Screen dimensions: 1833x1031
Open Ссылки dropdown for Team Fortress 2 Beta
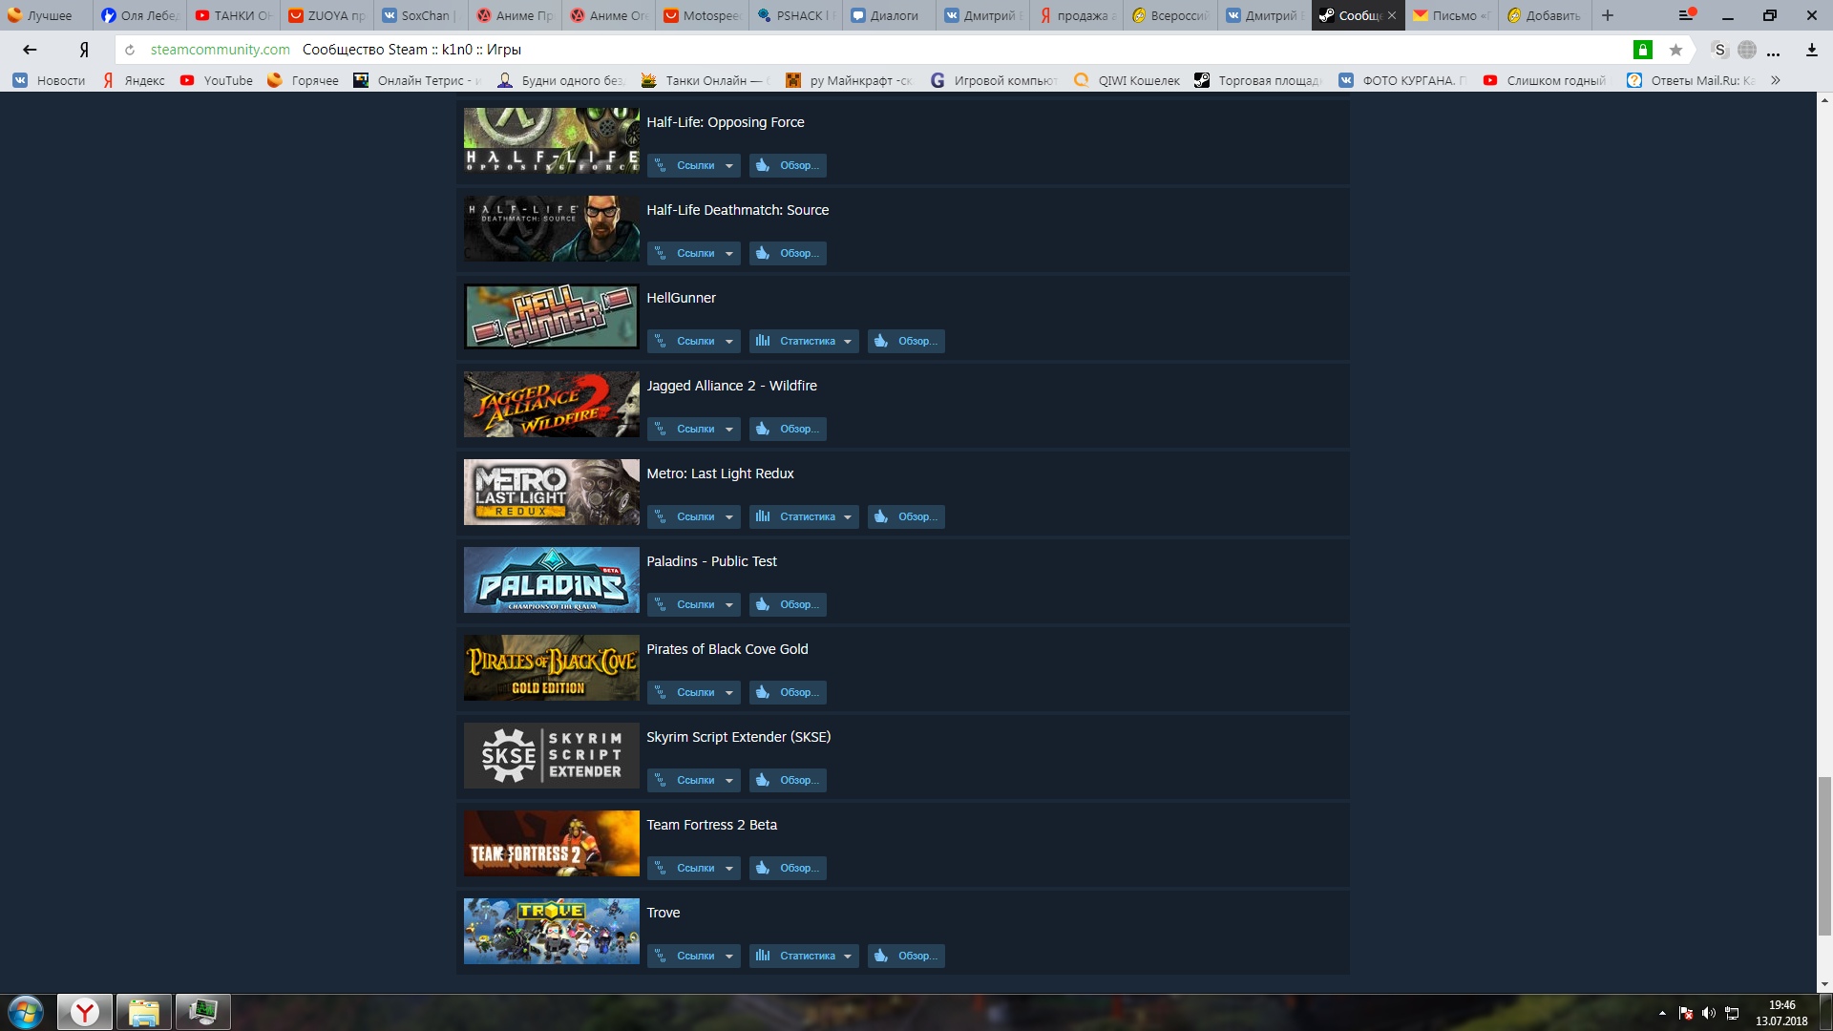694,868
